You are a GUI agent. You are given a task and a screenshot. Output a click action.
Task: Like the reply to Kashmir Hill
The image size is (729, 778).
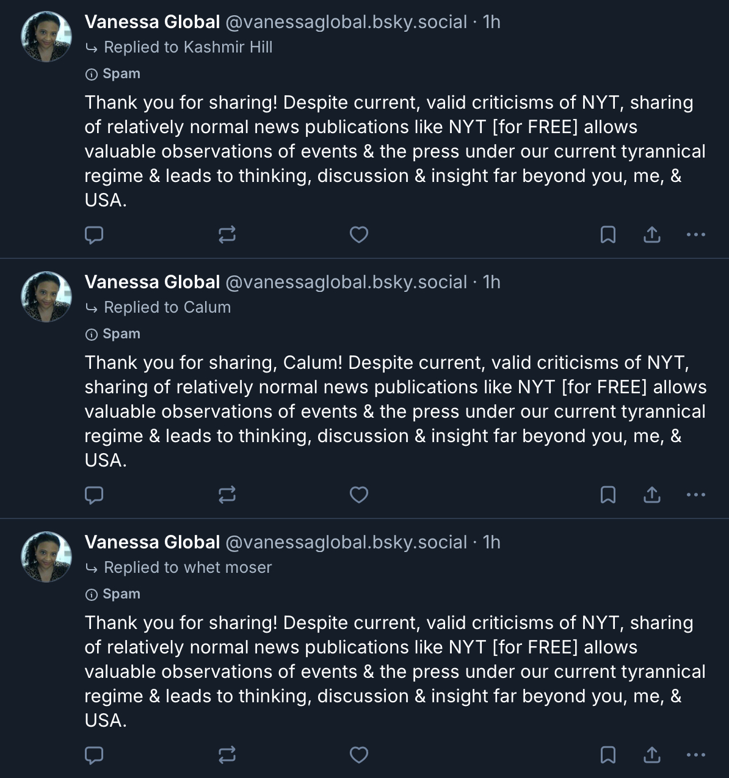pos(359,234)
